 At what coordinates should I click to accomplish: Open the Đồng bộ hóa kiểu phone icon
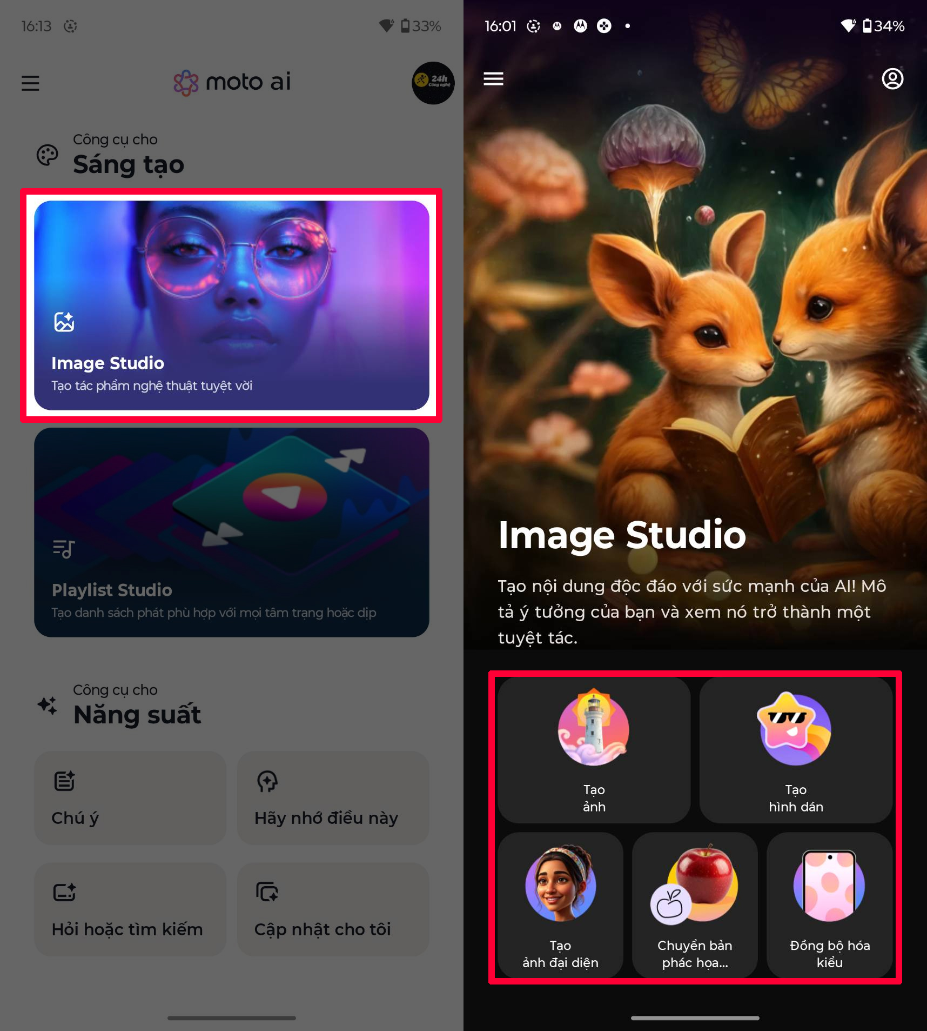[x=829, y=883]
